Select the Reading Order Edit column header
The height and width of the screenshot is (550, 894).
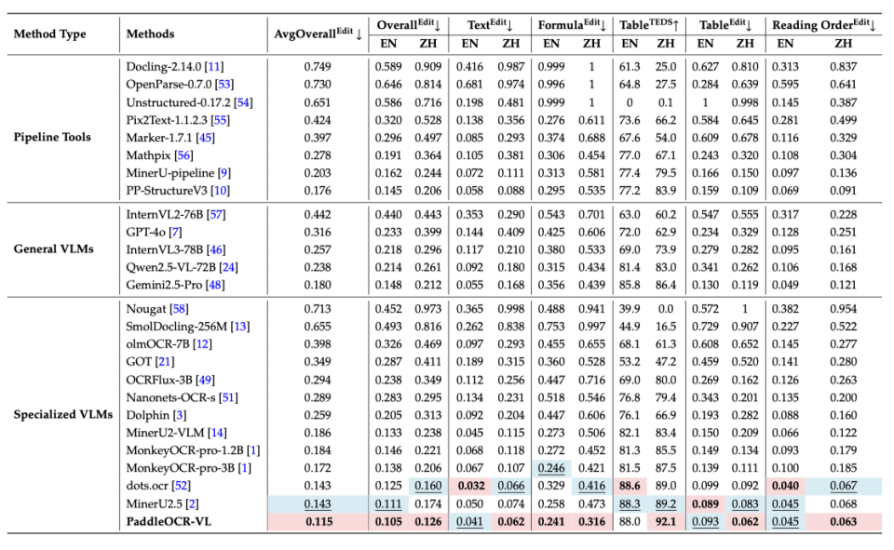pyautogui.click(x=822, y=25)
